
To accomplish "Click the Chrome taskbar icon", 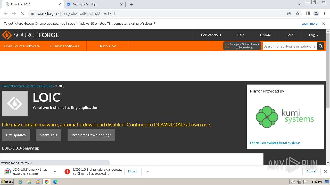I will tap(47, 182).
